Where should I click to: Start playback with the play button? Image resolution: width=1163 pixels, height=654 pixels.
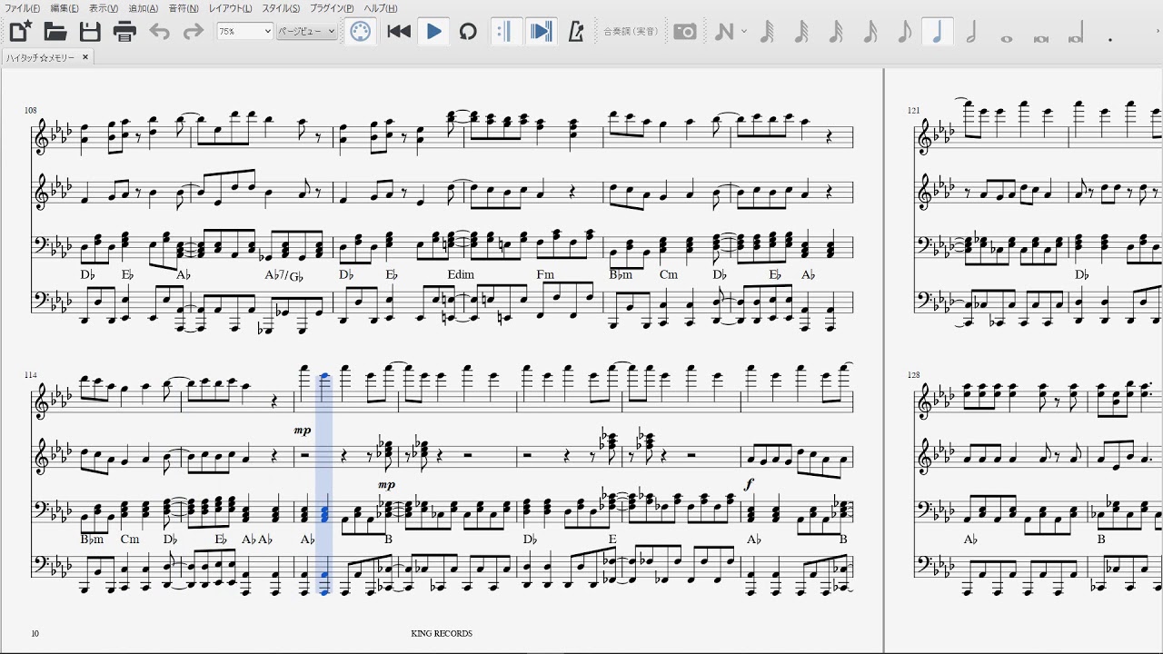[x=433, y=32]
